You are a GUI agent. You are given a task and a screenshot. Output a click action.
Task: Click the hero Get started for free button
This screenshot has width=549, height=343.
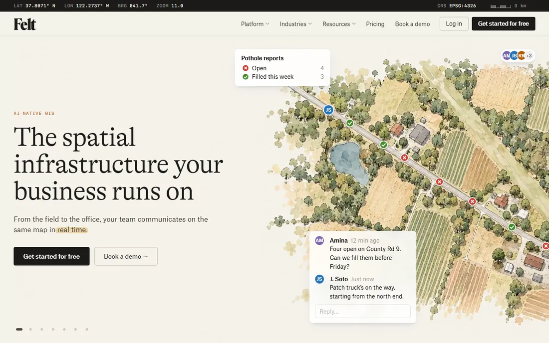click(51, 256)
